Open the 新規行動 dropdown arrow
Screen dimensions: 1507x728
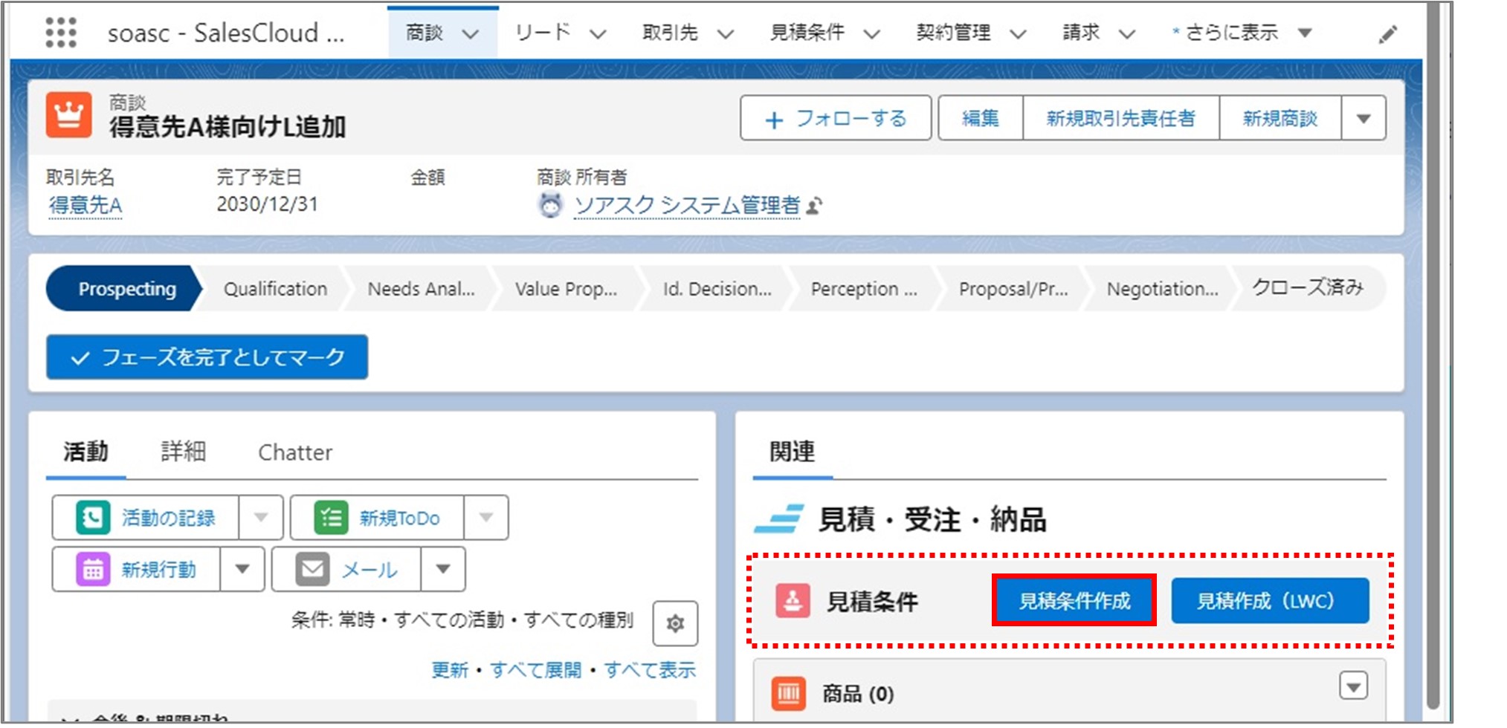[x=242, y=569]
